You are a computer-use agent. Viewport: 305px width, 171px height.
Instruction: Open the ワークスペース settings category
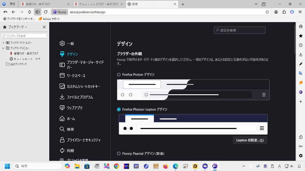coord(76,76)
